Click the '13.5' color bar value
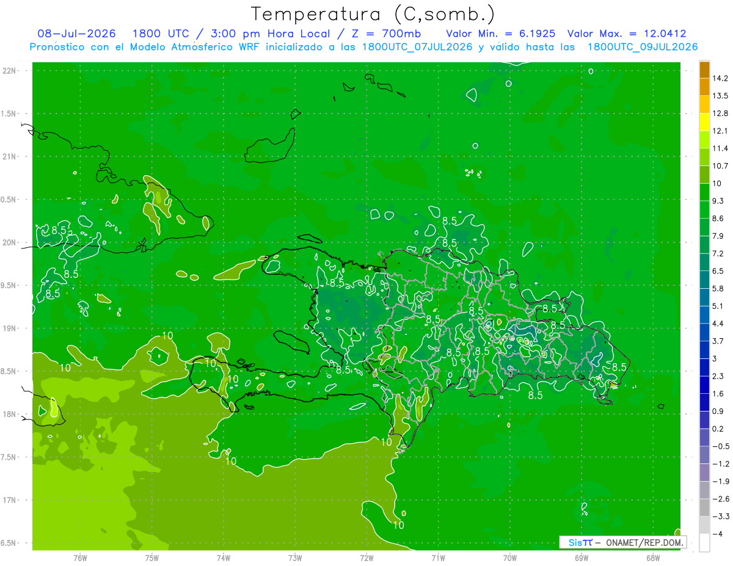This screenshot has width=733, height=566. click(721, 96)
